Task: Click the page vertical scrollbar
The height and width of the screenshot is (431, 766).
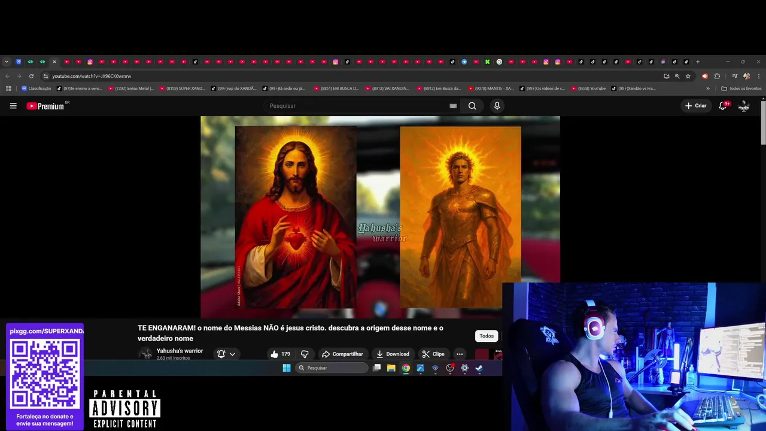Action: click(763, 123)
